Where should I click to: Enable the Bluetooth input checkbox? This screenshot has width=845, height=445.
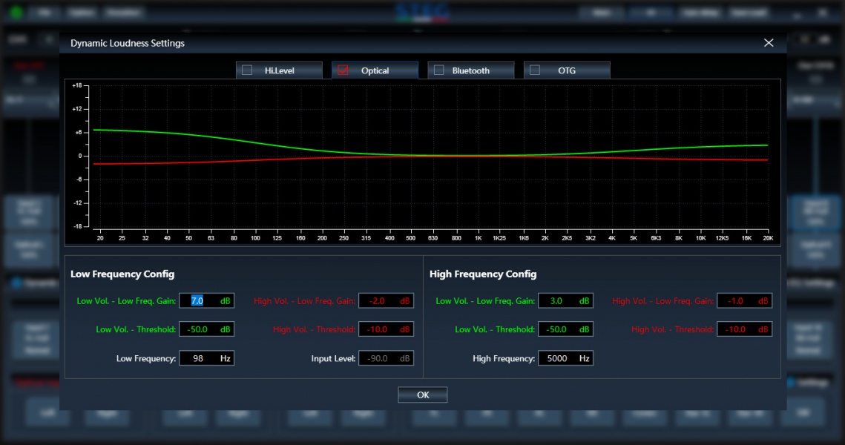coord(438,70)
